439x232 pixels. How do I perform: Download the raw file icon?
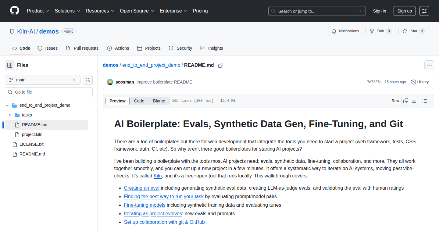click(414, 101)
